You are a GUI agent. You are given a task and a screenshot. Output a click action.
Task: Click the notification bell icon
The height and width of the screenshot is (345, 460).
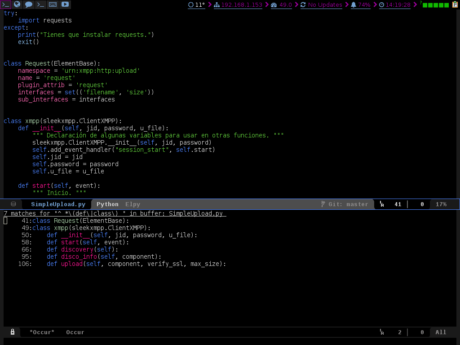[x=354, y=4]
